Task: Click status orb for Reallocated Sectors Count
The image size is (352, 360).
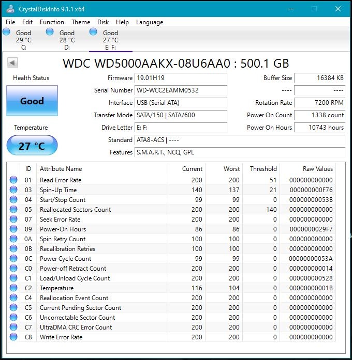Action: [13, 209]
